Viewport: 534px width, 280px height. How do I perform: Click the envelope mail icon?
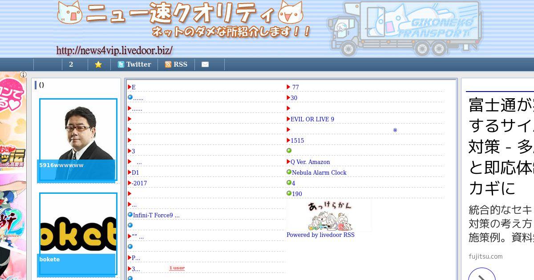pyautogui.click(x=205, y=64)
